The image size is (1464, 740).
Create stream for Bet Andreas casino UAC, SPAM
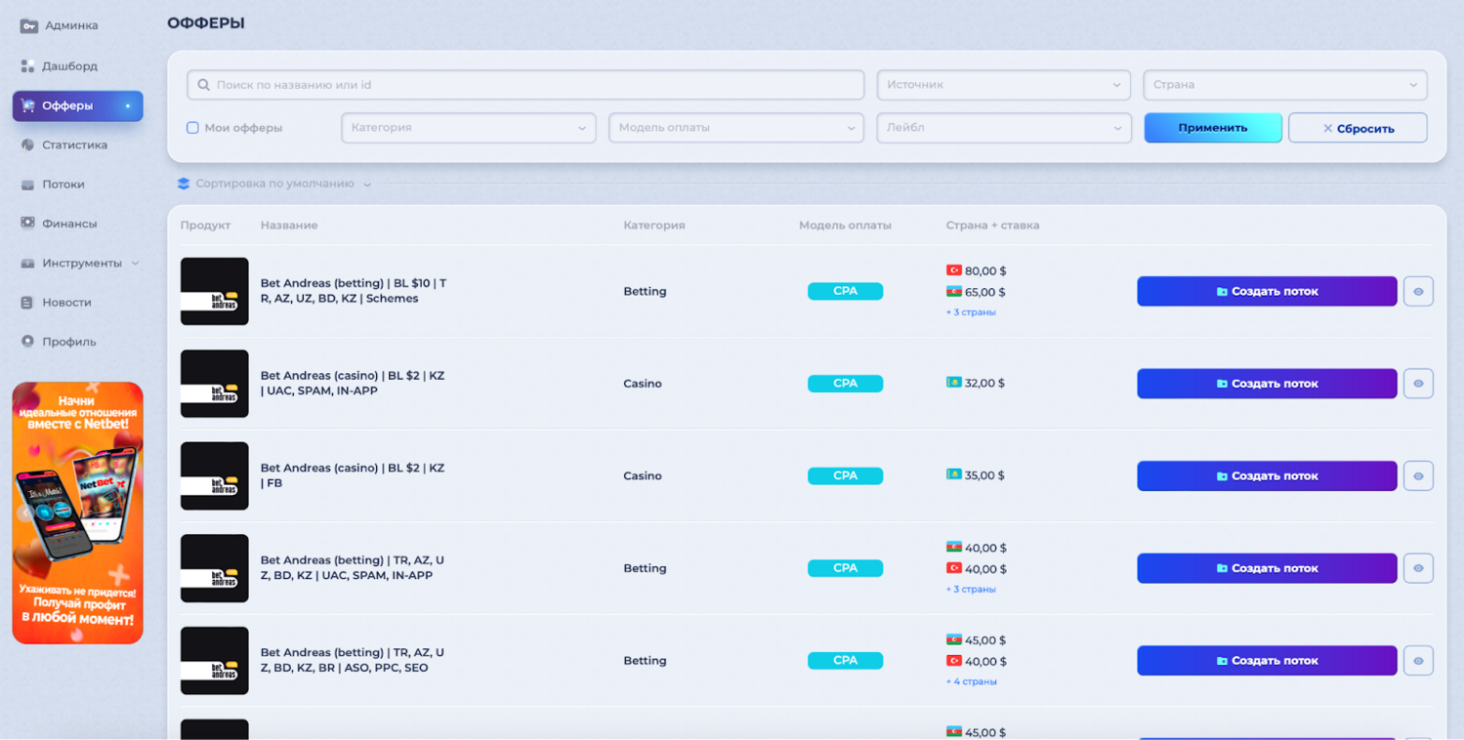[1267, 384]
